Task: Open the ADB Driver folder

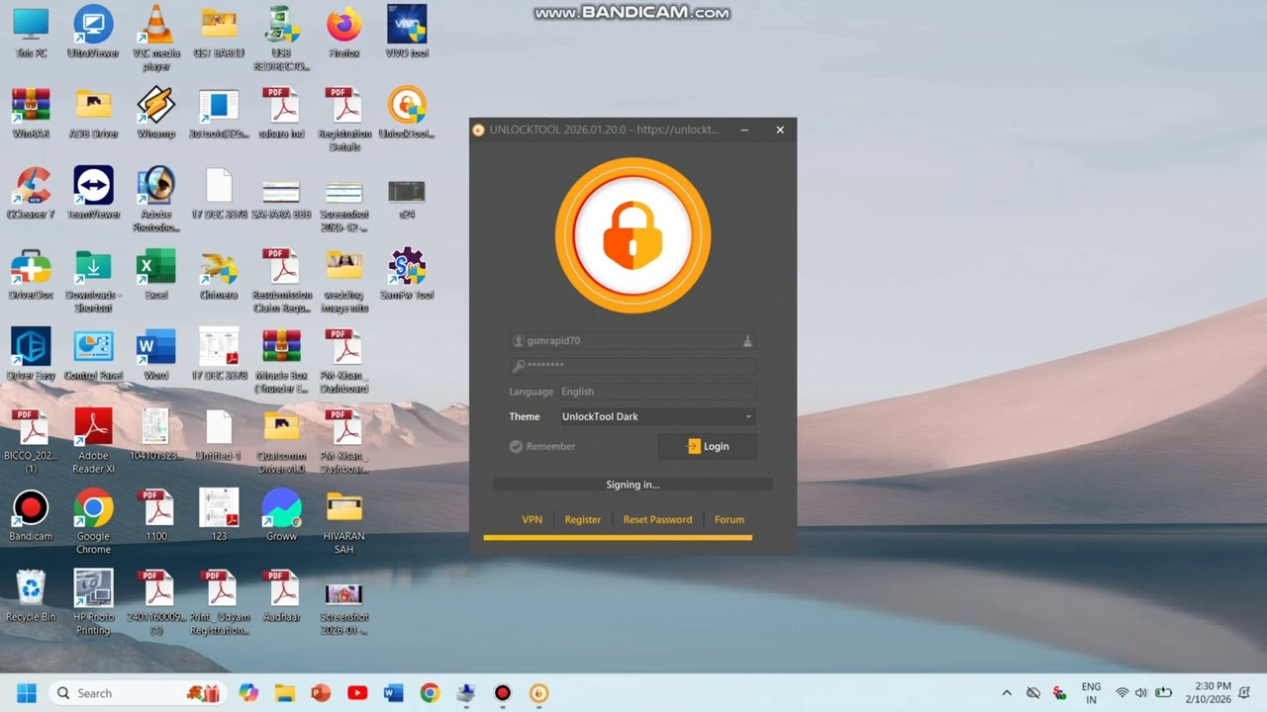Action: 93,113
